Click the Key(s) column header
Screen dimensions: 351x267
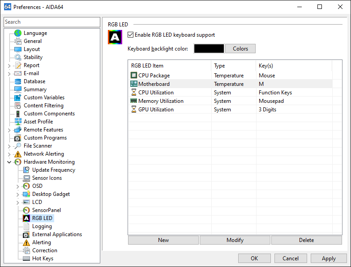(294, 65)
